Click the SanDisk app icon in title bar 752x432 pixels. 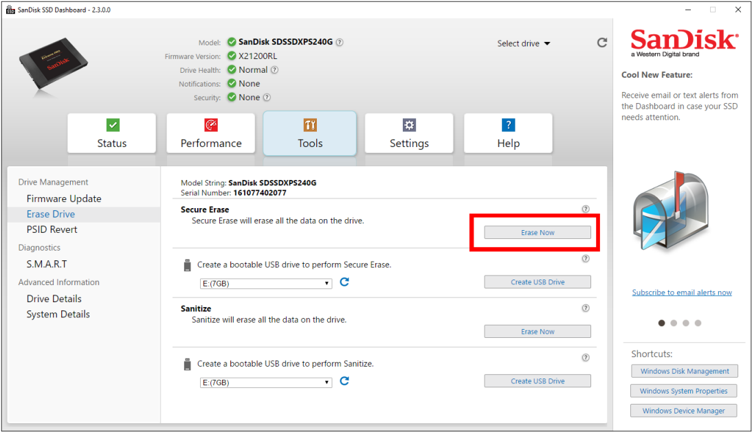click(x=10, y=10)
